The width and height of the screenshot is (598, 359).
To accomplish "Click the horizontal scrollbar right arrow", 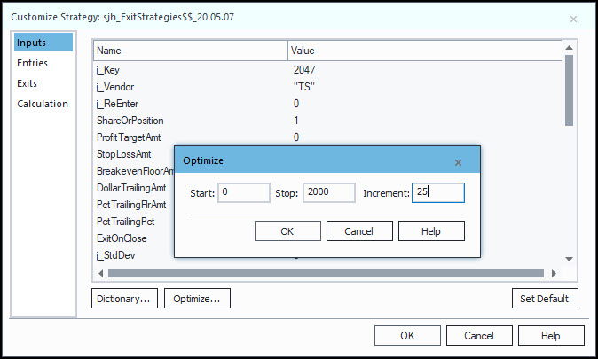I will pyautogui.click(x=554, y=273).
